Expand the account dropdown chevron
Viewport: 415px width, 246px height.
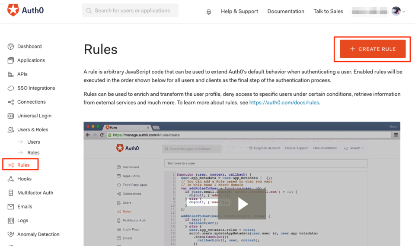404,12
